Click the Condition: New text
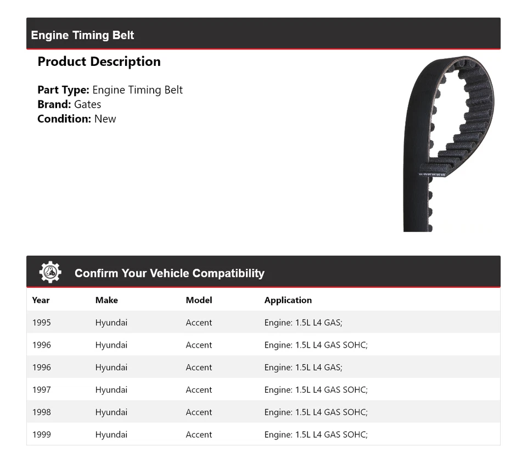Viewport: 527px width, 463px height. [76, 119]
